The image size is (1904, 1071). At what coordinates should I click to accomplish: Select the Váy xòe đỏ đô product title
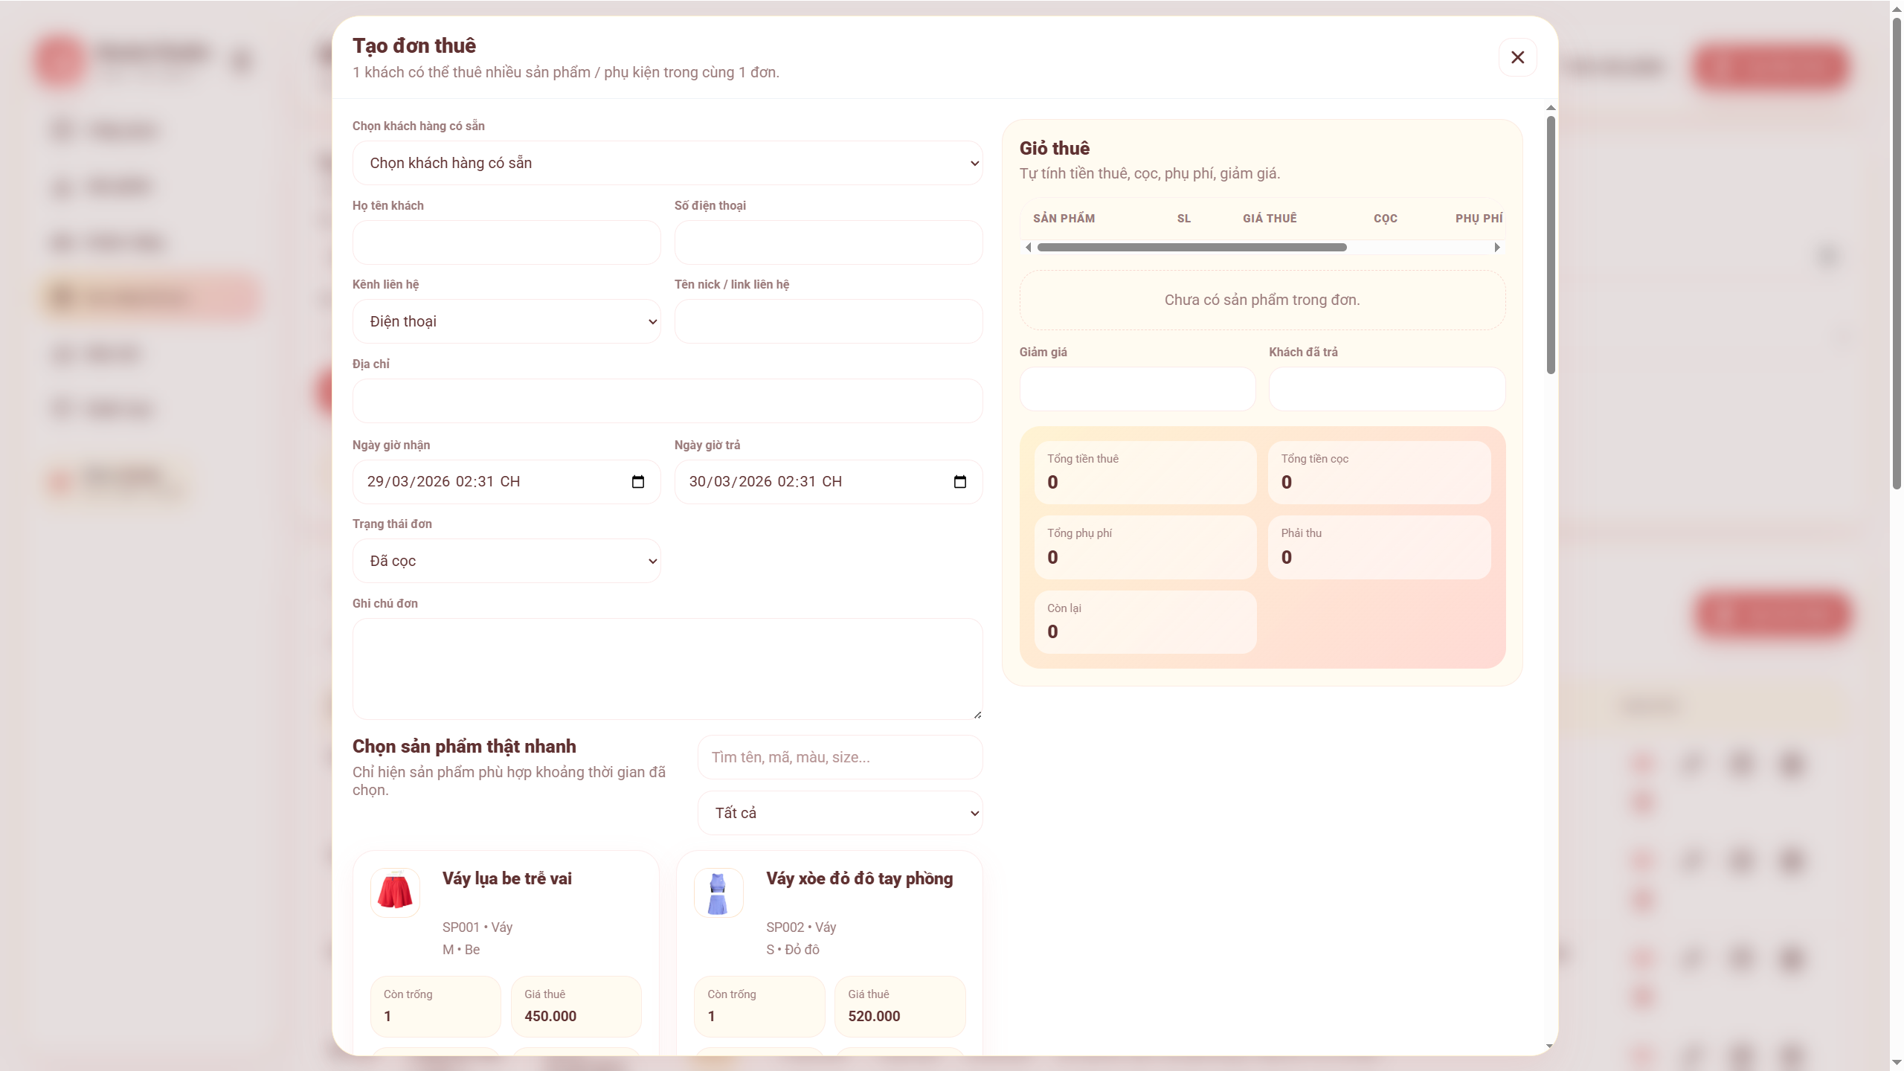859,878
